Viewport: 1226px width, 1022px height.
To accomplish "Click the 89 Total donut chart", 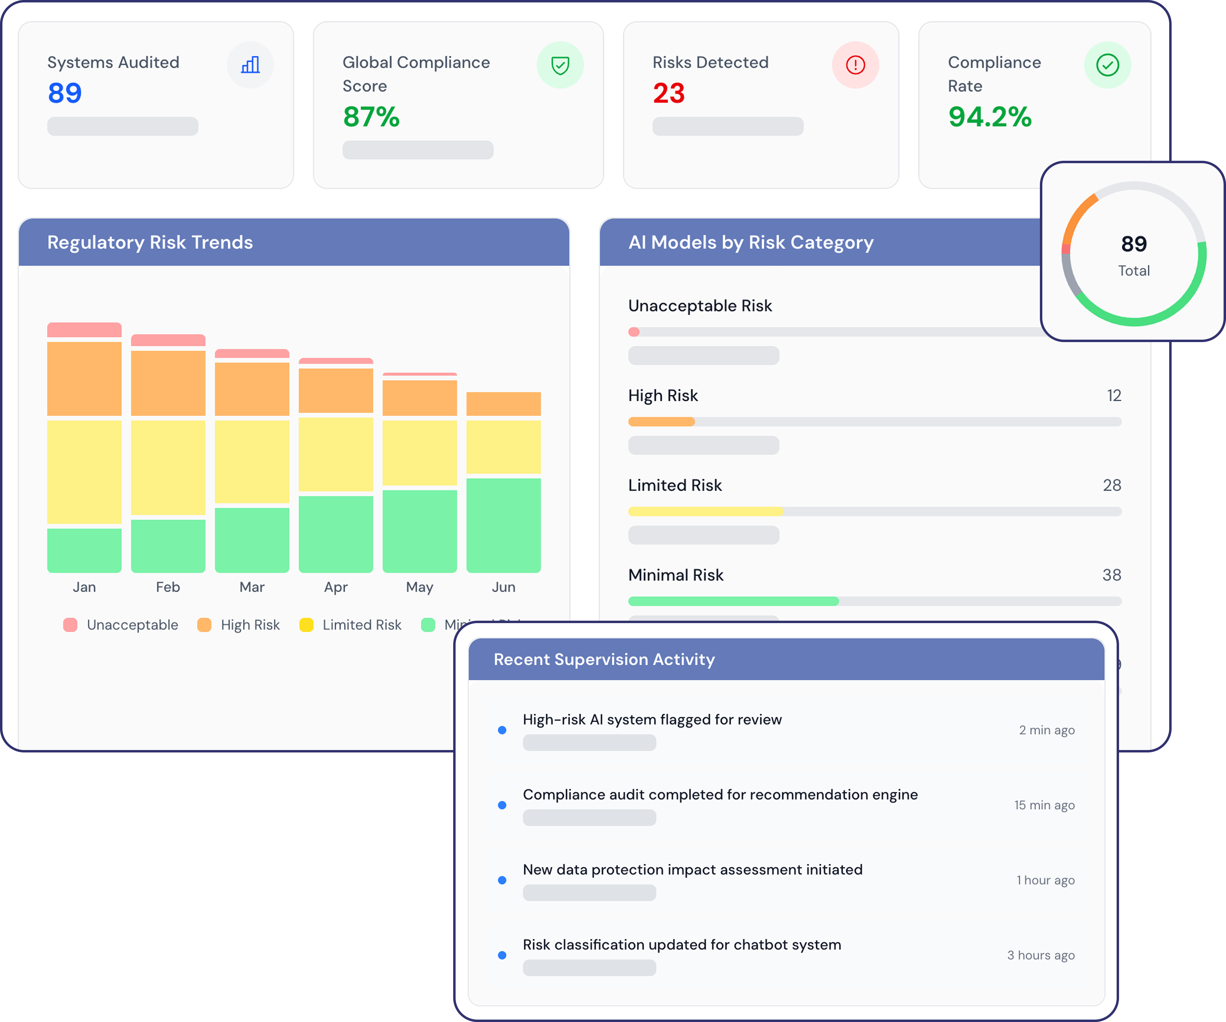I will (1133, 254).
